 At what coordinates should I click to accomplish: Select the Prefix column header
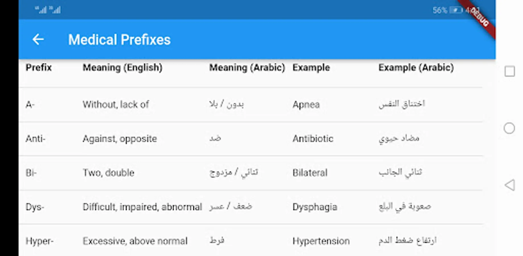click(x=39, y=68)
